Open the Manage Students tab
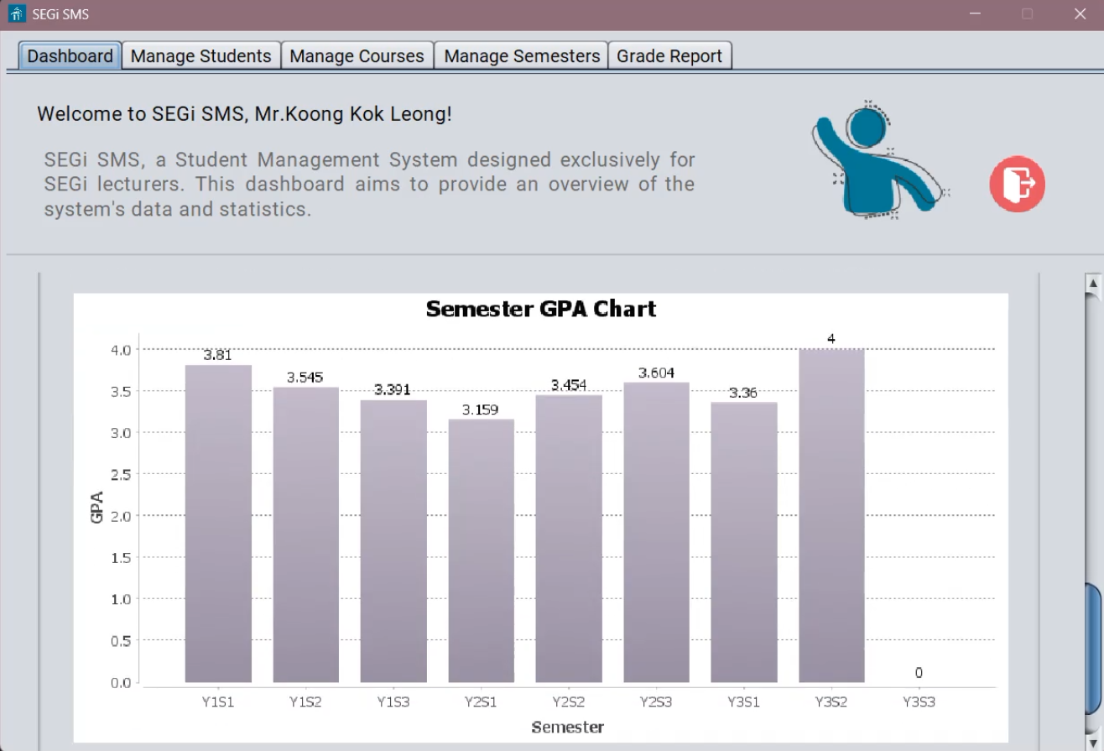1104x751 pixels. click(x=201, y=56)
